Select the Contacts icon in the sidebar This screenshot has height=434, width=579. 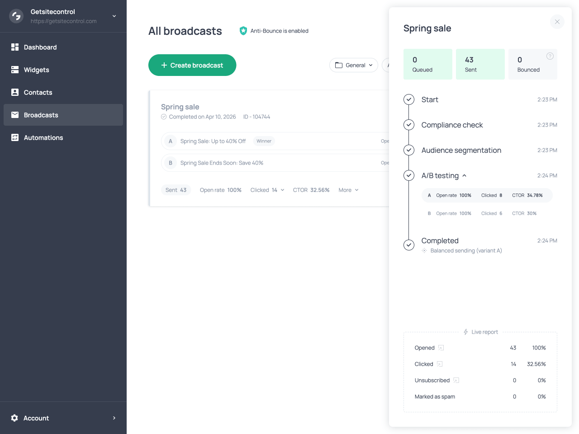click(15, 92)
